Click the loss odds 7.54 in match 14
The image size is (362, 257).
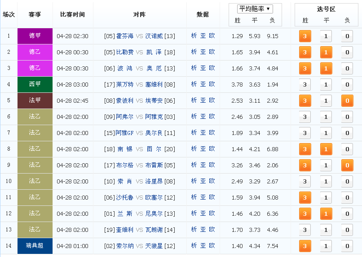point(273,246)
